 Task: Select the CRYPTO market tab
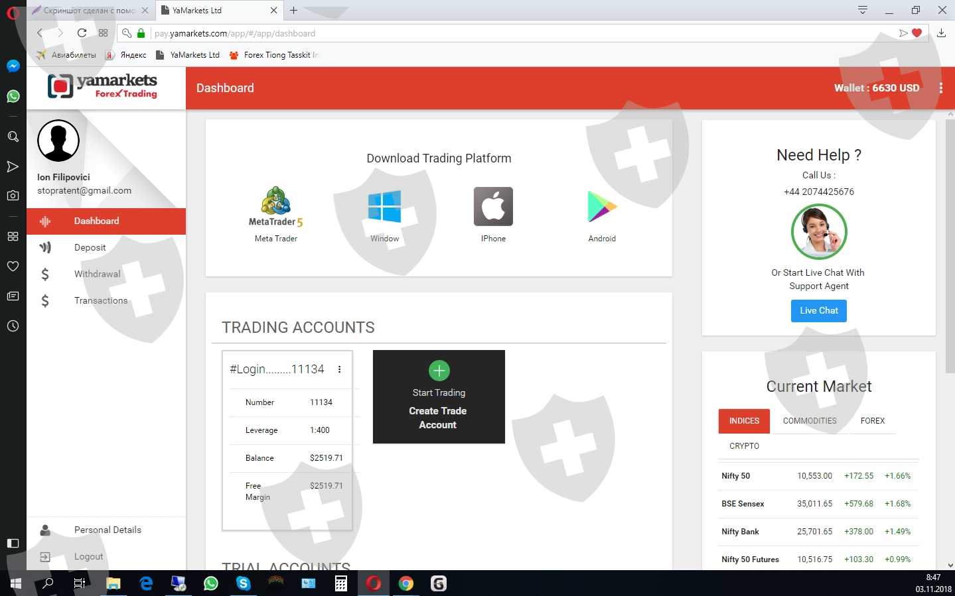coord(744,446)
